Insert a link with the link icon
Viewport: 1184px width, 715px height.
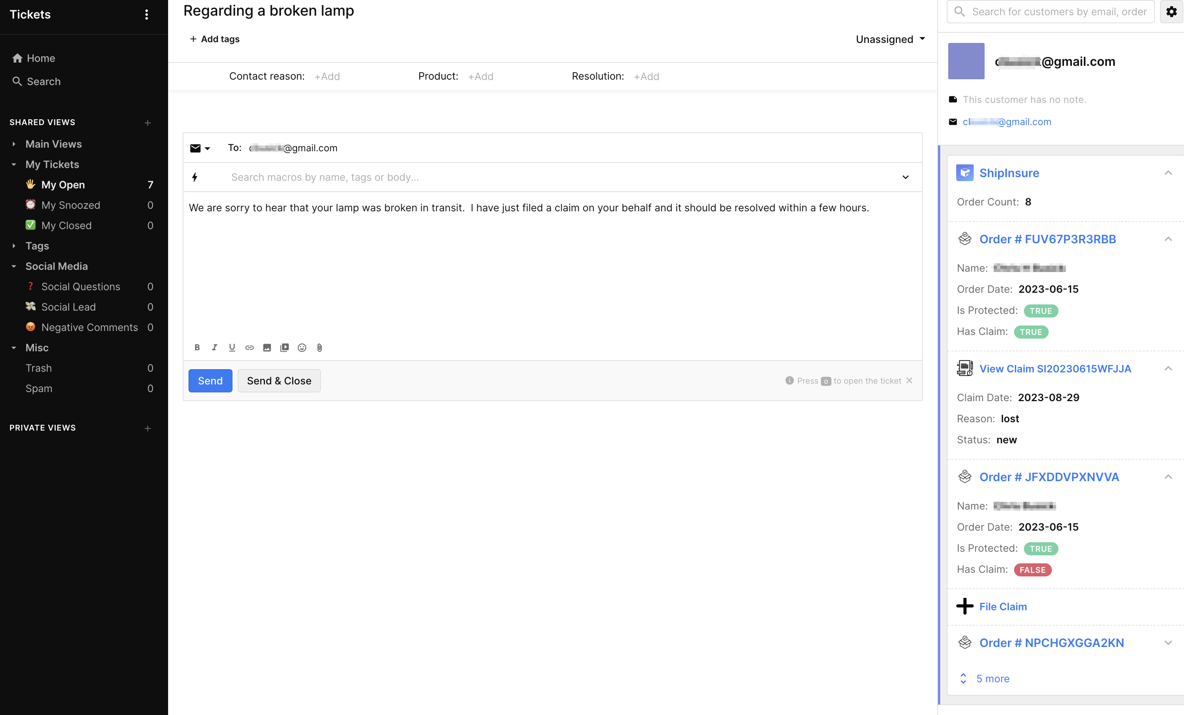click(x=249, y=347)
